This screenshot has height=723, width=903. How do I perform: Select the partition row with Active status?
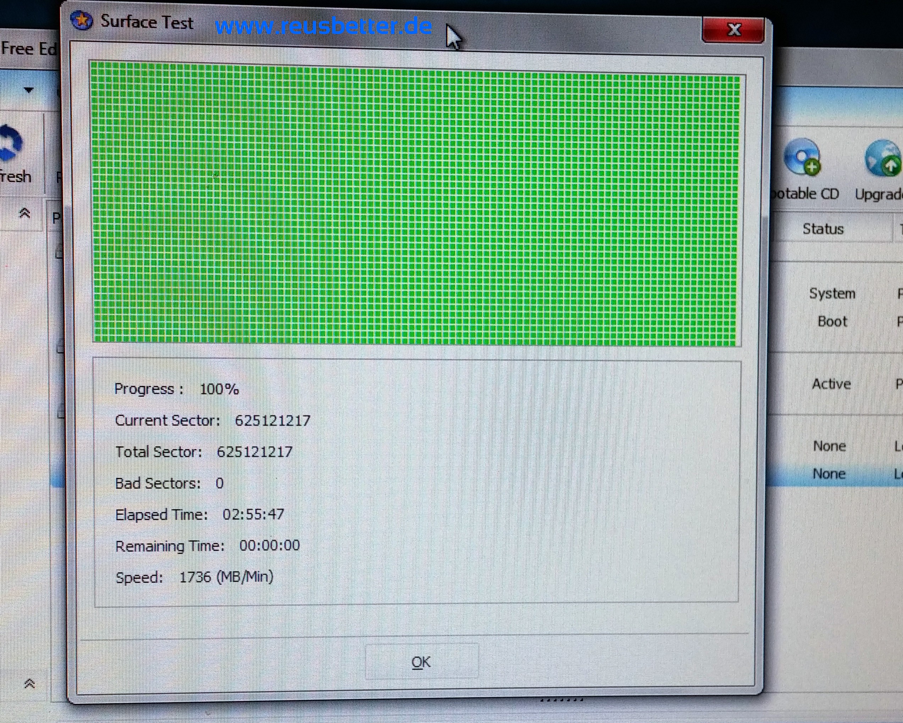831,384
